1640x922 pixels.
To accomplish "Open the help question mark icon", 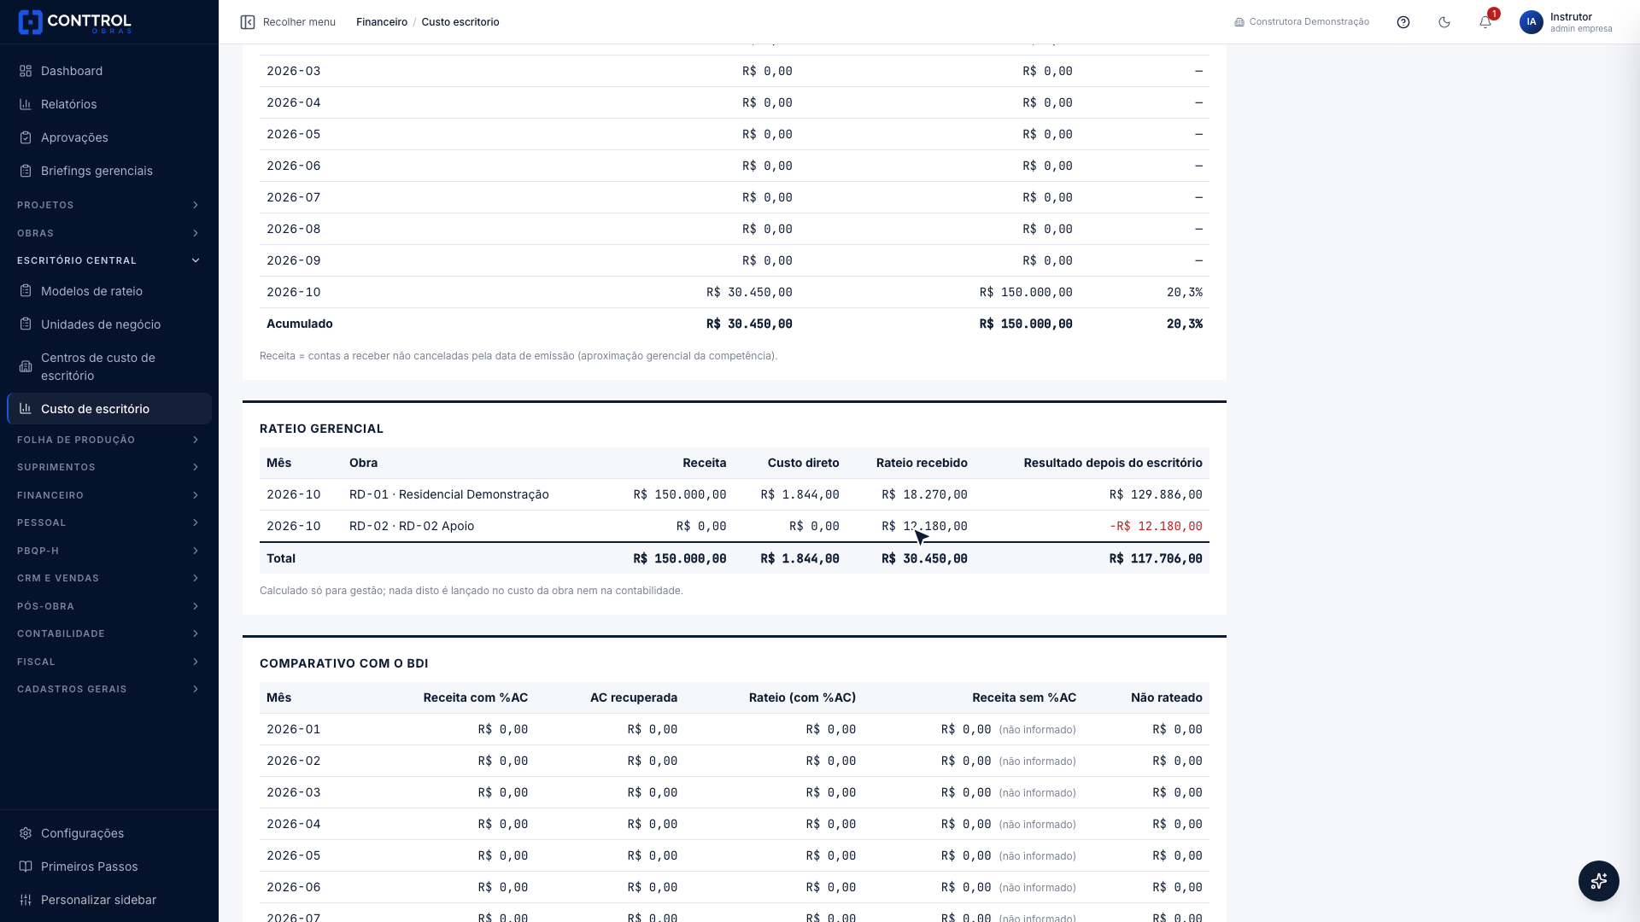I will [1403, 22].
